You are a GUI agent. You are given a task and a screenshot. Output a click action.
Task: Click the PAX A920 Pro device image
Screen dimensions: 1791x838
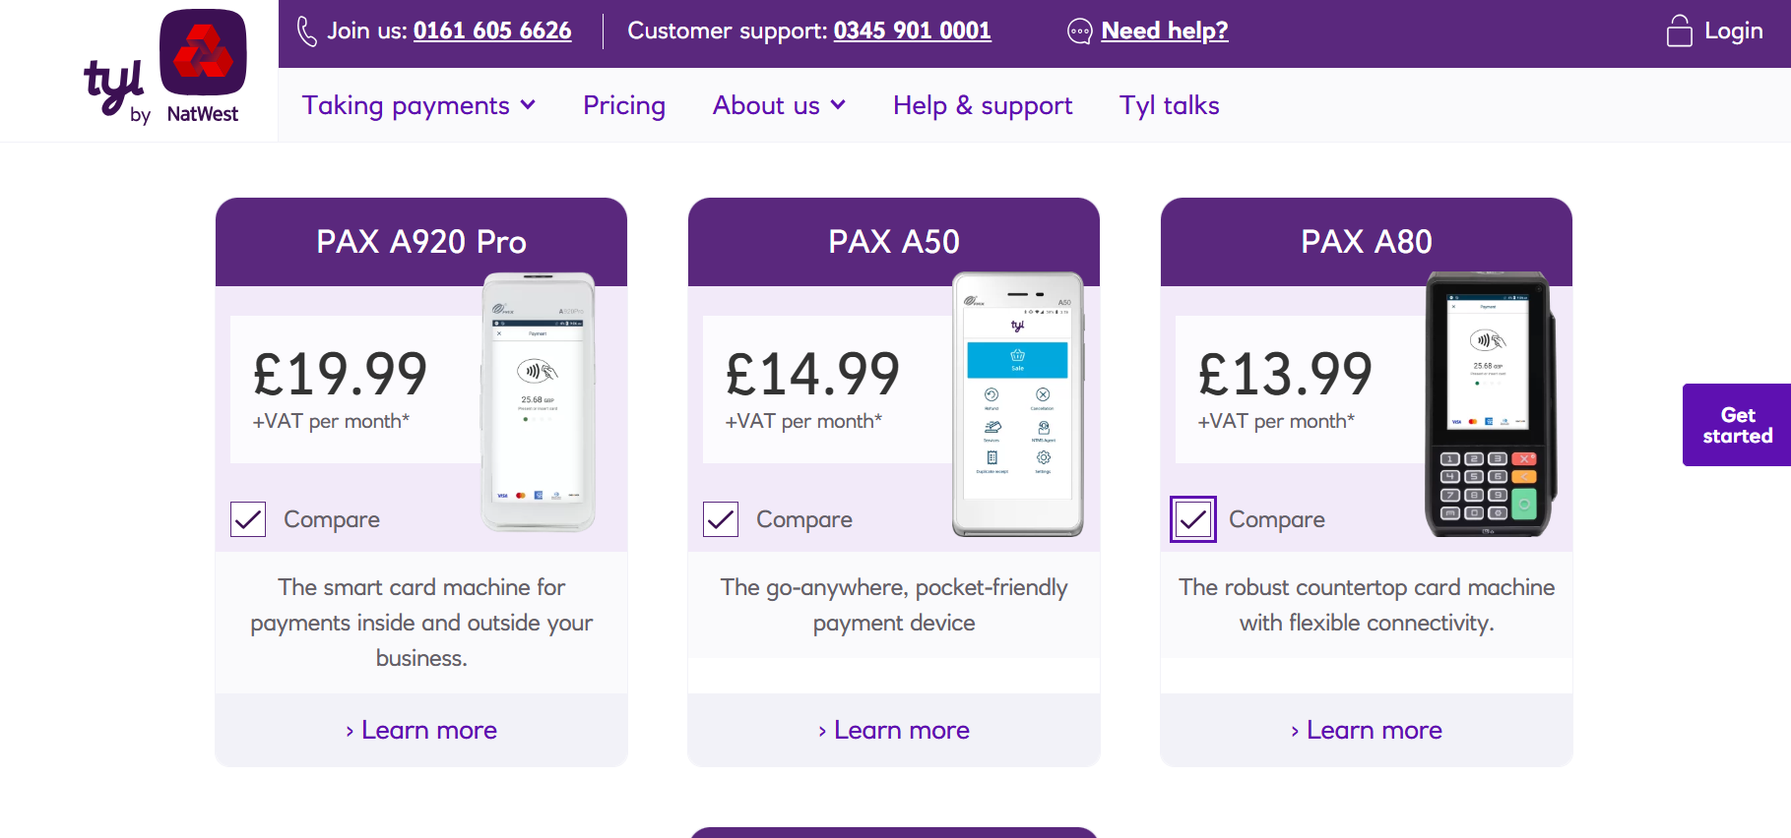538,402
